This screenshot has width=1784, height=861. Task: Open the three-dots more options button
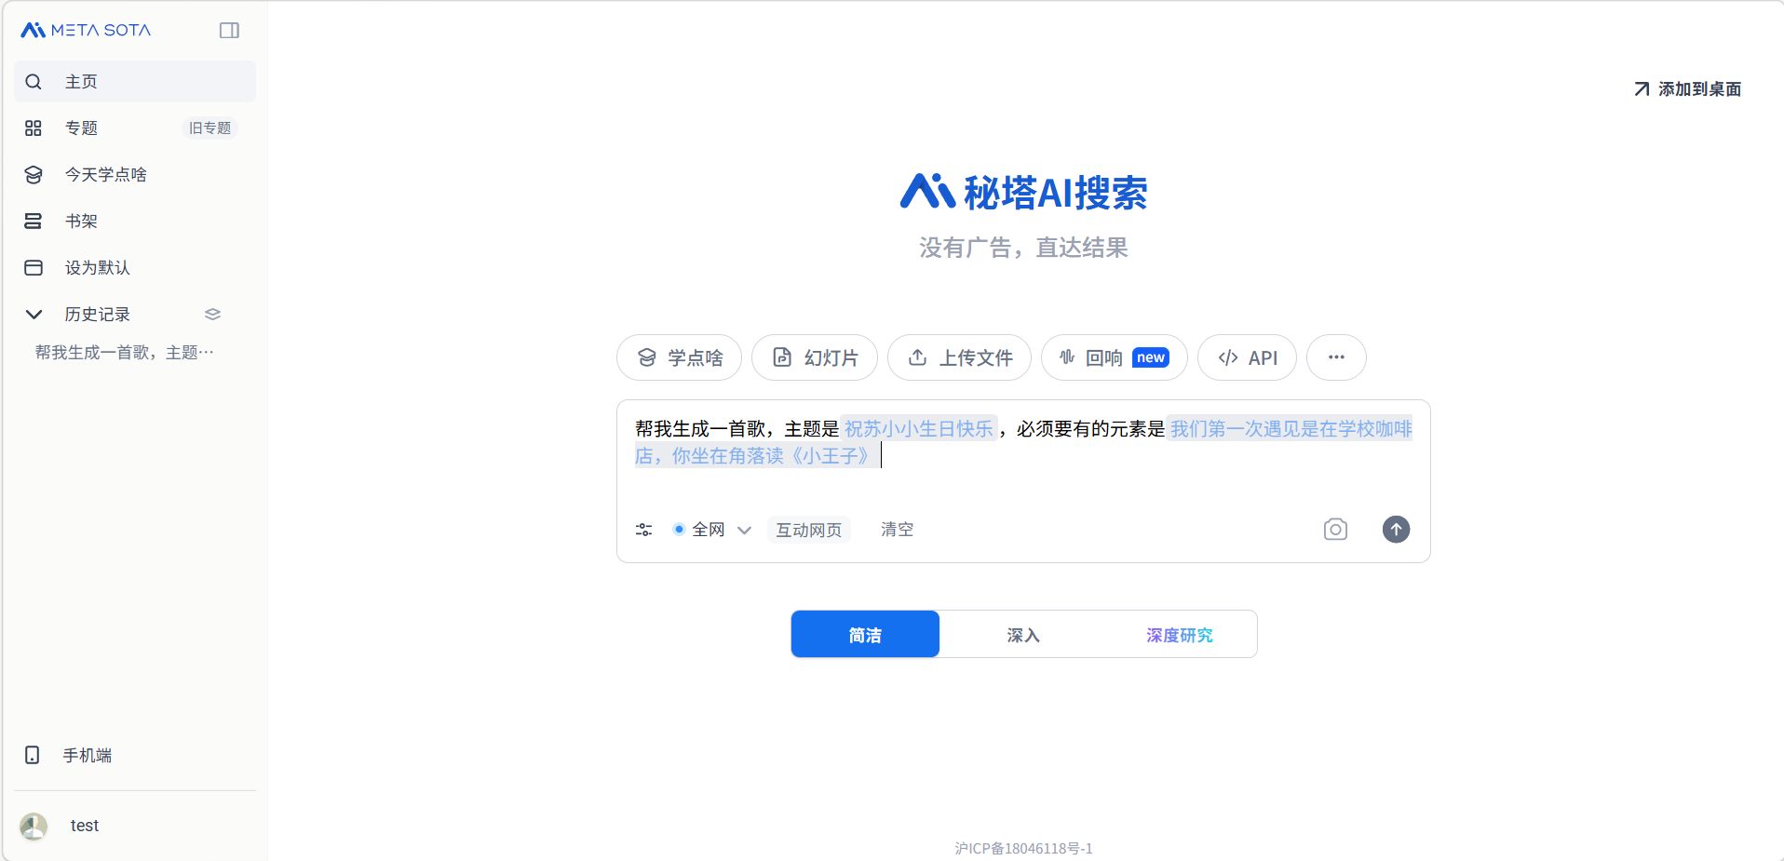tap(1335, 357)
